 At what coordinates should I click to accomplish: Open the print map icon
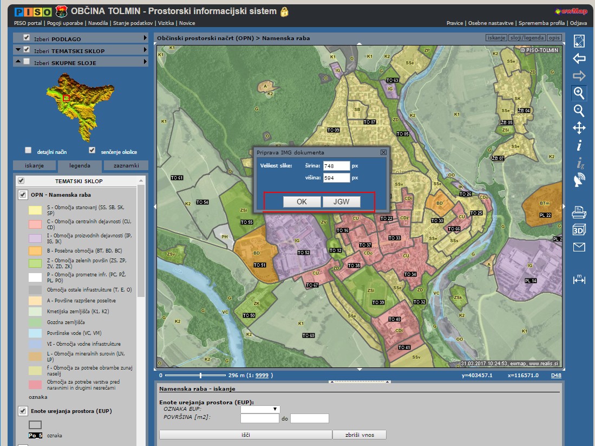tap(579, 212)
